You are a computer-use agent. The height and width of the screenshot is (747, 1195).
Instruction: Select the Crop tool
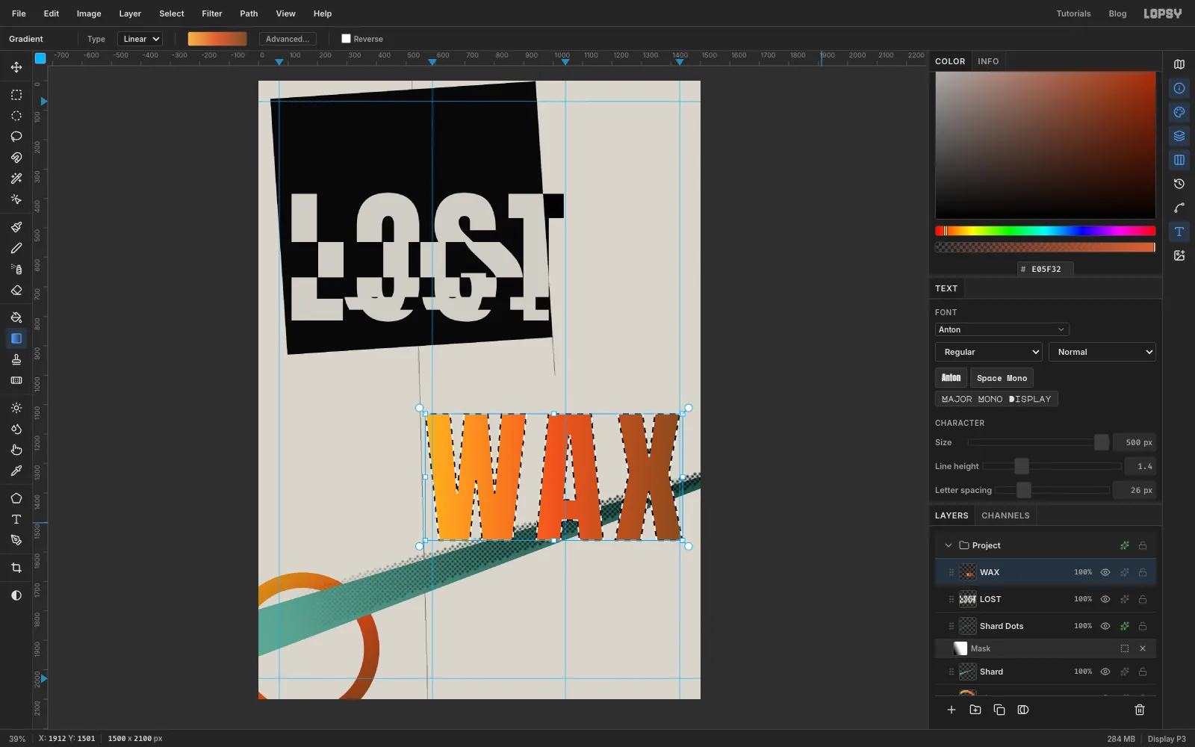(x=16, y=568)
